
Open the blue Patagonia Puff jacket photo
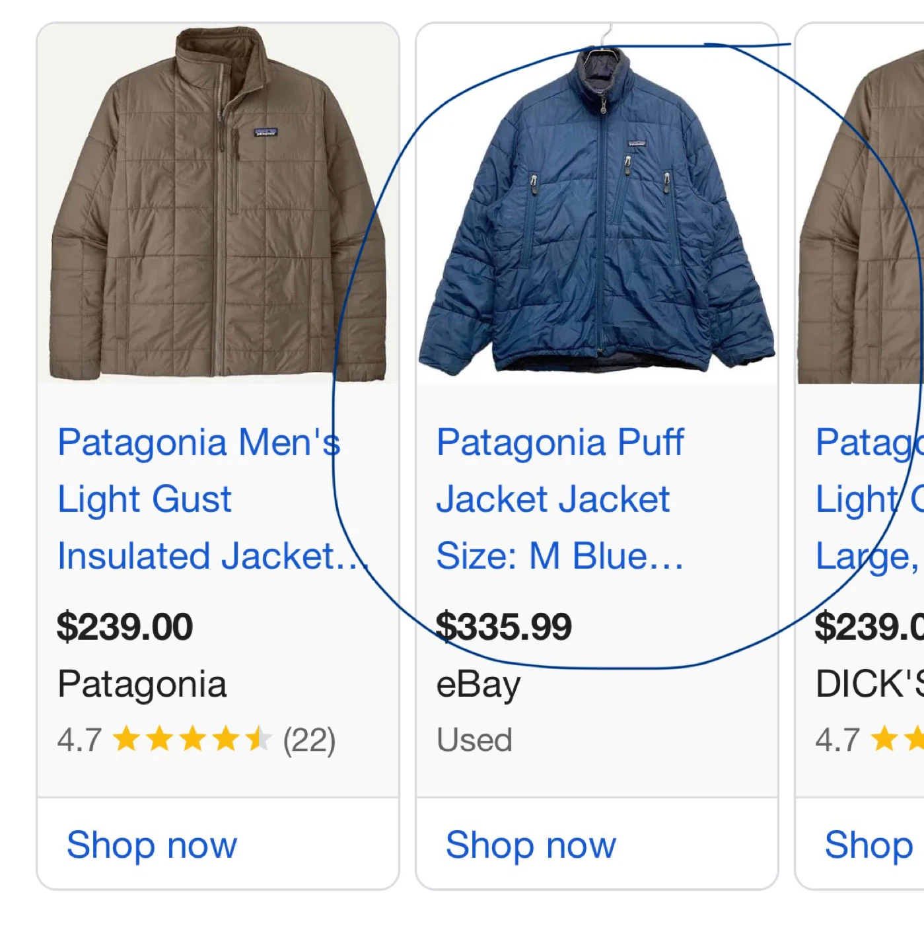tap(596, 211)
